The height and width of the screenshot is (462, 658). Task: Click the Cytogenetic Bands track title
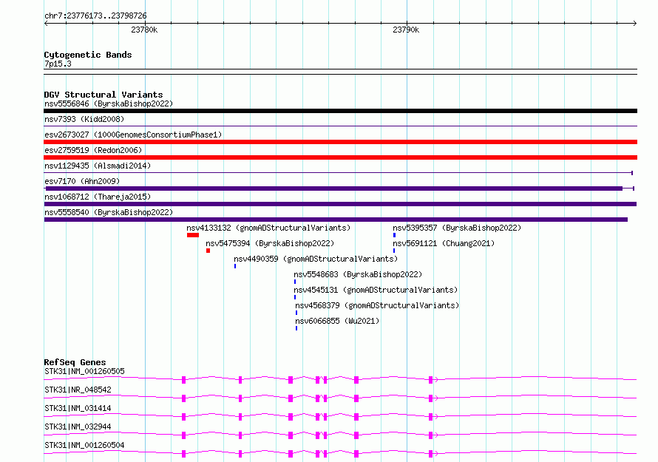(88, 55)
